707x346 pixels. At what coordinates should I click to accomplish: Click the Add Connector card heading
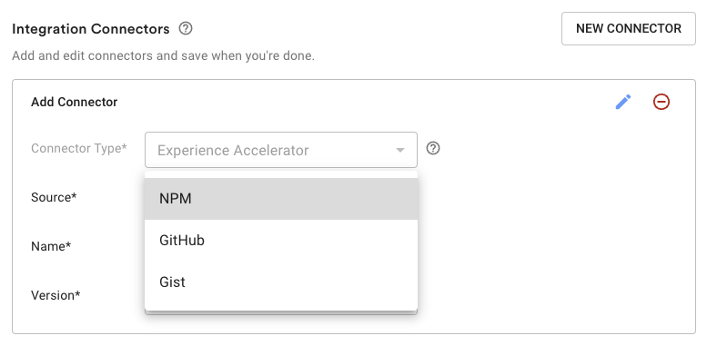75,102
